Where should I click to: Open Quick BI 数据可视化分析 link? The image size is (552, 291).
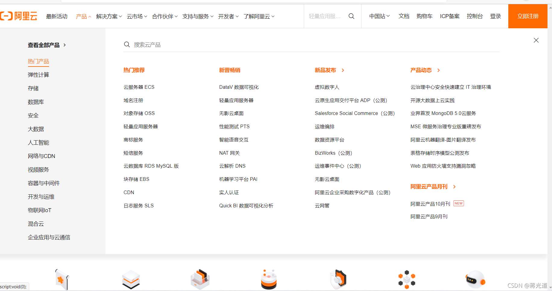(246, 206)
